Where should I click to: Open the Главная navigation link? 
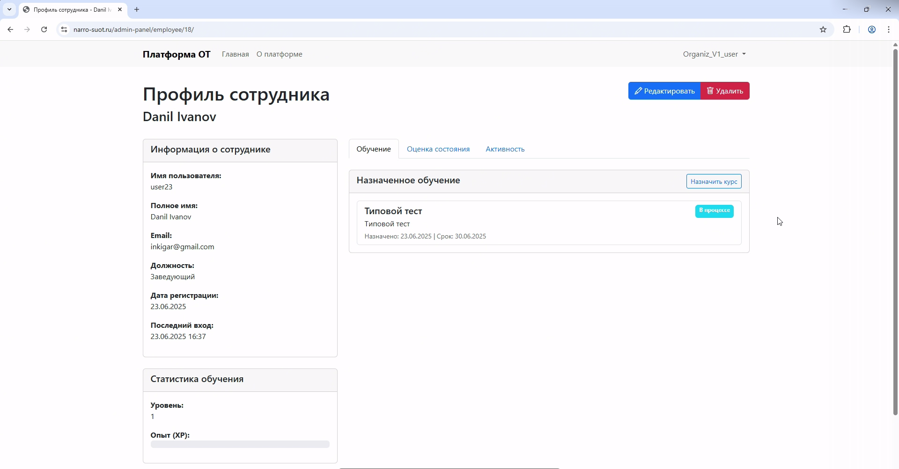click(x=235, y=54)
